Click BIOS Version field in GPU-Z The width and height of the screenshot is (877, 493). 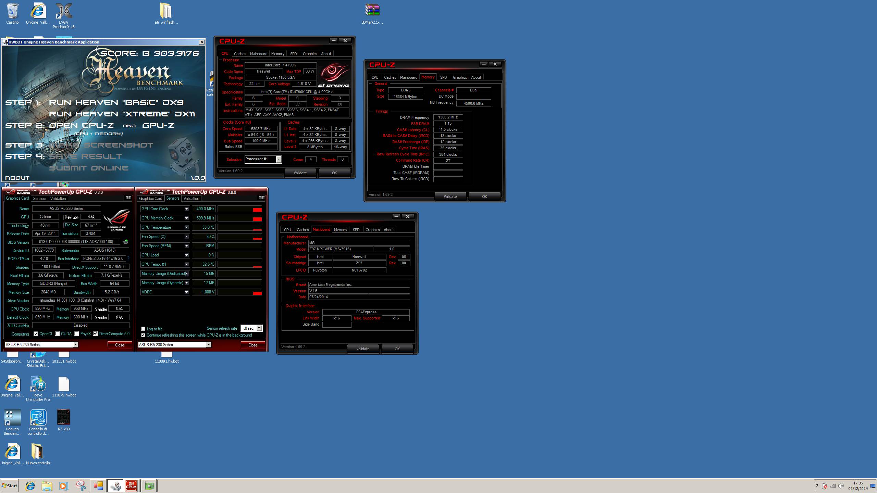click(x=76, y=242)
